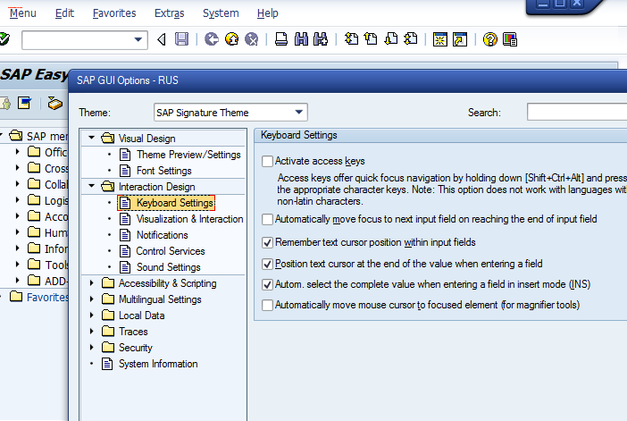The width and height of the screenshot is (627, 421).
Task: Expand the Security node arrow
Action: [x=92, y=348]
